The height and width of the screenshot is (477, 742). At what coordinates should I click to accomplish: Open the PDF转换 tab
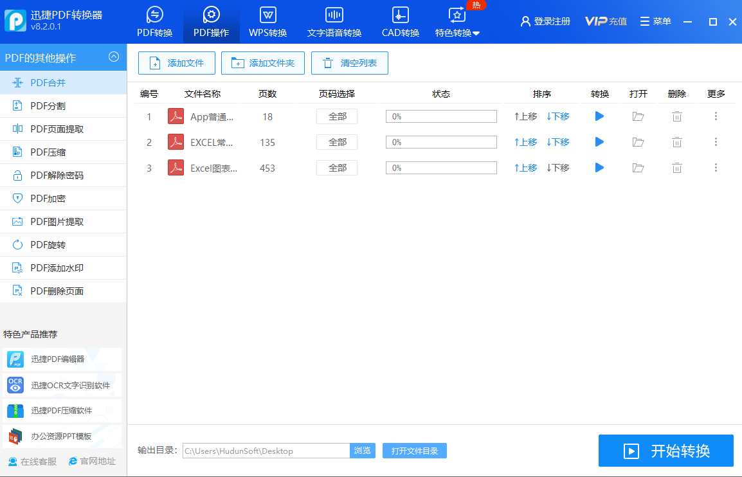155,22
